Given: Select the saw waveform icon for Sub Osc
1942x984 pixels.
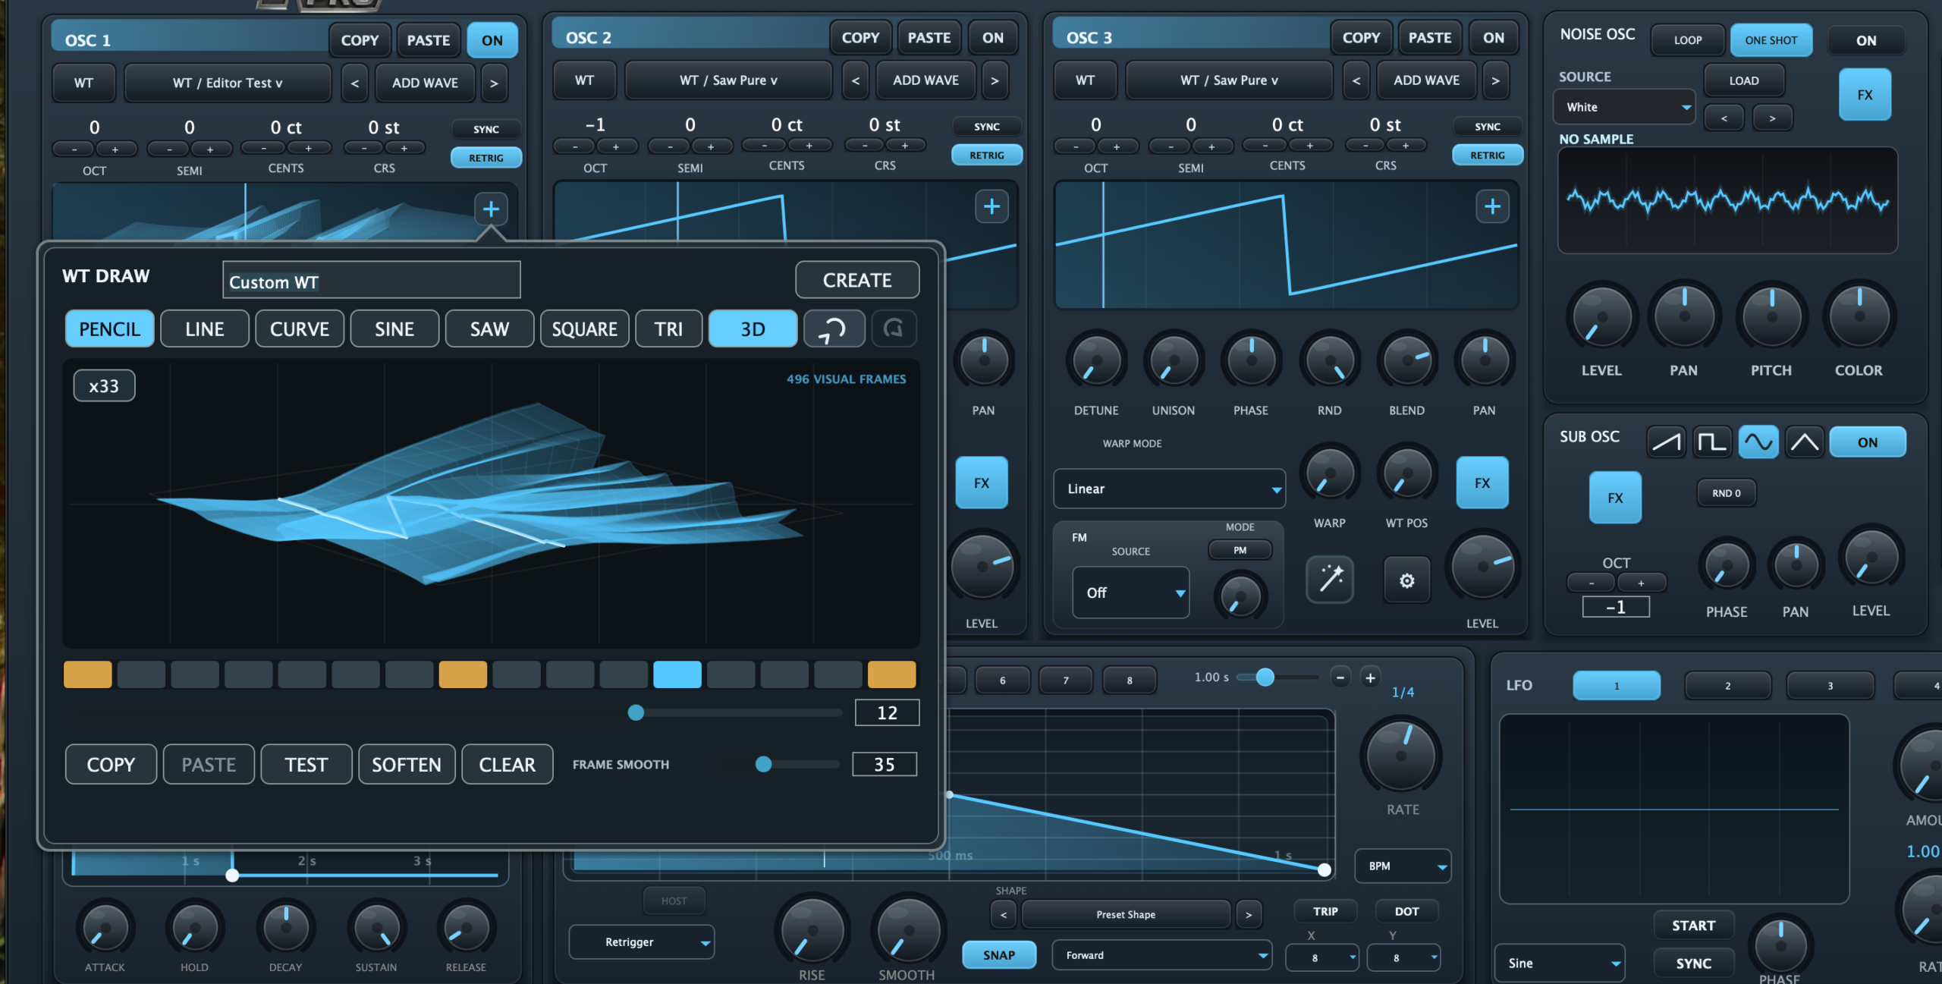Looking at the screenshot, I should [x=1666, y=442].
